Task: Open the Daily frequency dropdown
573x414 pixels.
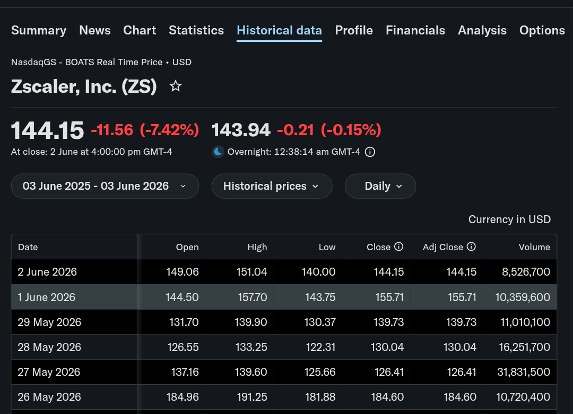Action: [x=380, y=186]
